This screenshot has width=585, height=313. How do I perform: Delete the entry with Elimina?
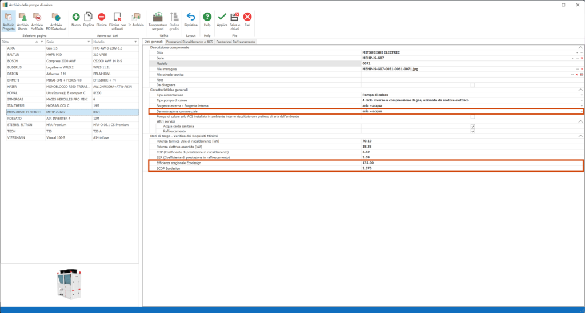(x=101, y=17)
